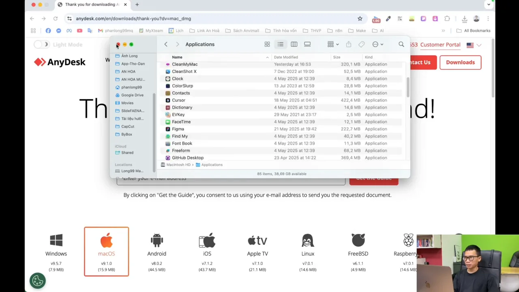
Task: Go back in Finder window
Action: pos(166,44)
